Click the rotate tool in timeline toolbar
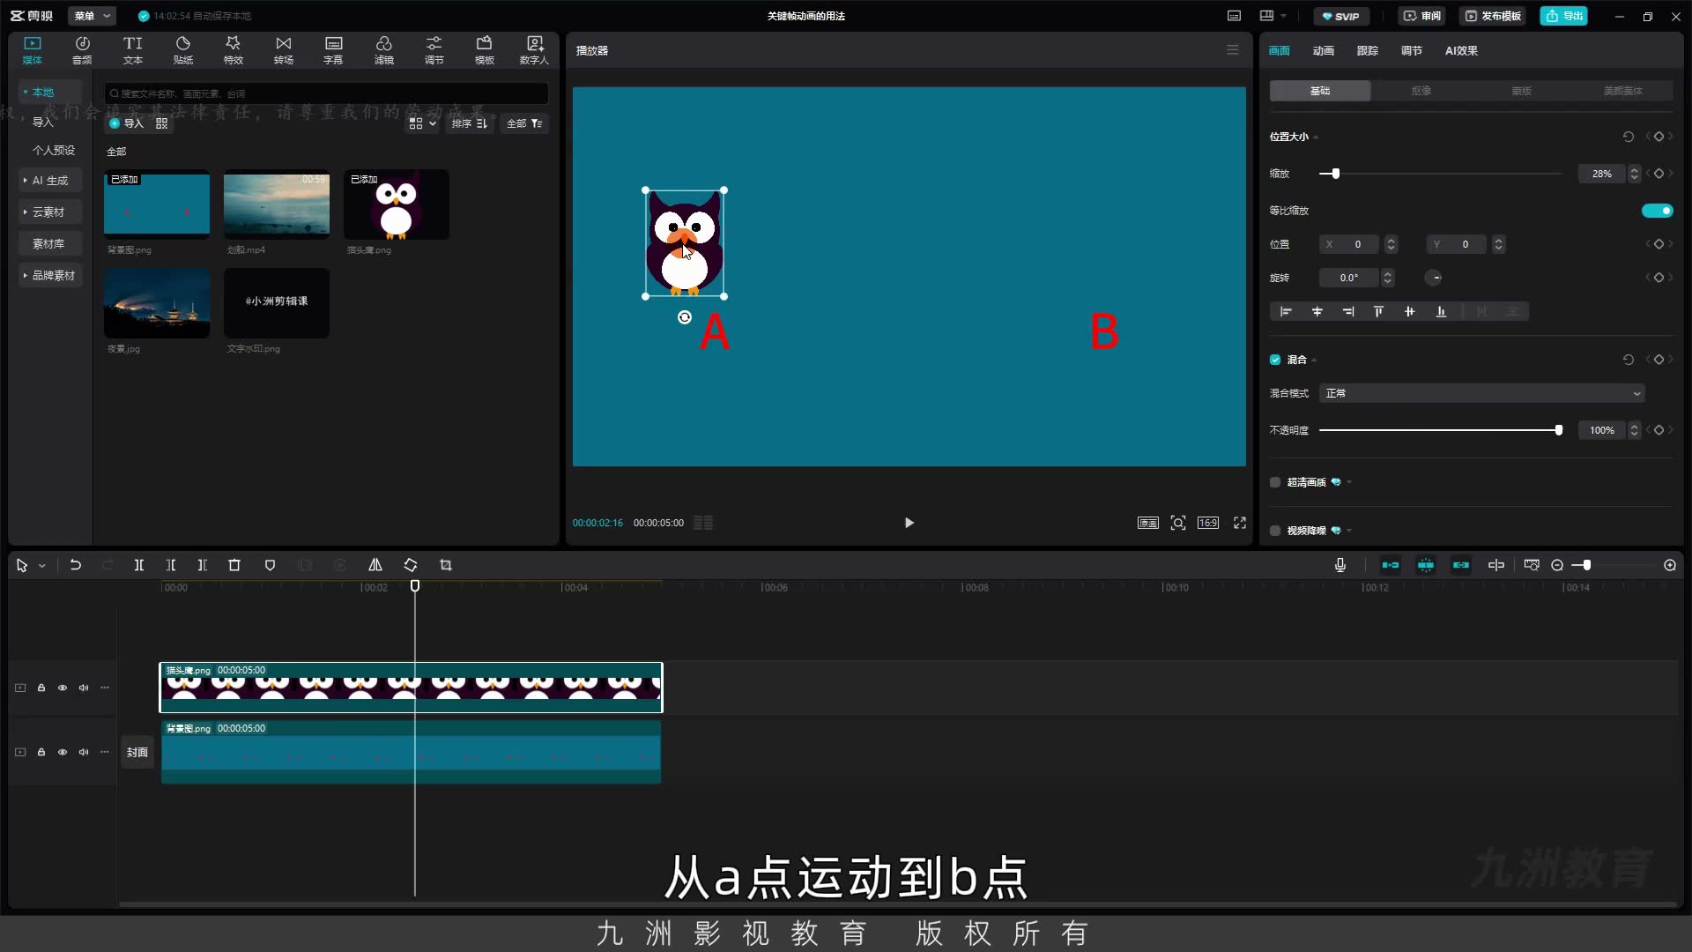The width and height of the screenshot is (1692, 952). pyautogui.click(x=411, y=565)
